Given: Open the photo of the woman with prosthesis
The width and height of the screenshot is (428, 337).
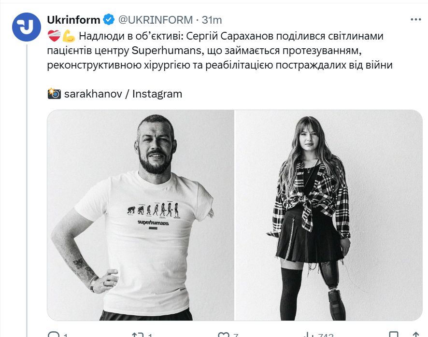Looking at the screenshot, I should pos(328,215).
